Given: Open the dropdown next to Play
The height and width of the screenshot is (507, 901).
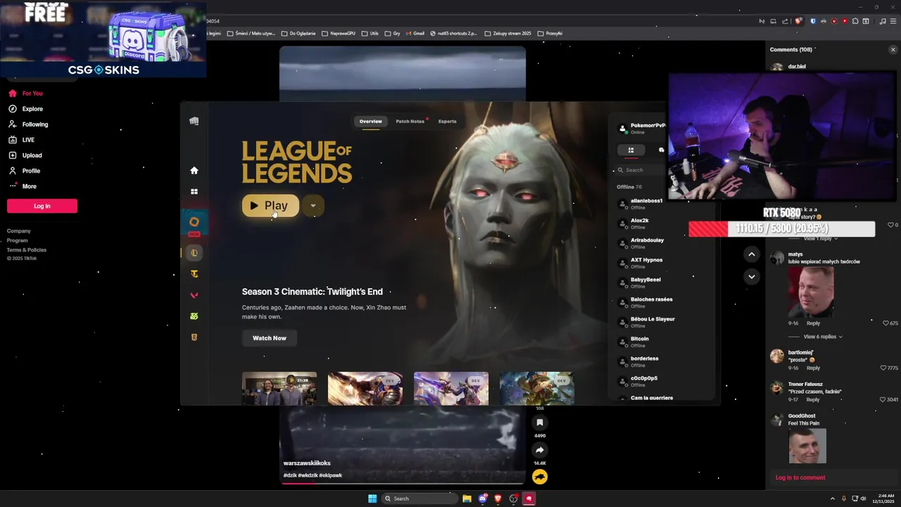Looking at the screenshot, I should pos(313,206).
